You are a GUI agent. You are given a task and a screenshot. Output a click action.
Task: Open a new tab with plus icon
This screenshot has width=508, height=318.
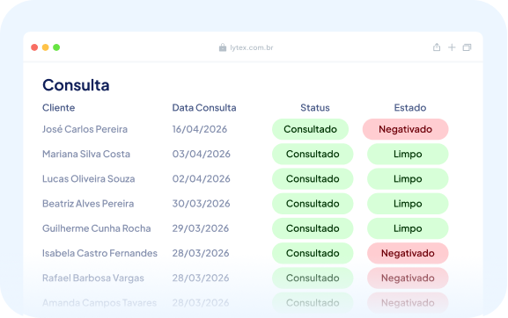pos(452,47)
